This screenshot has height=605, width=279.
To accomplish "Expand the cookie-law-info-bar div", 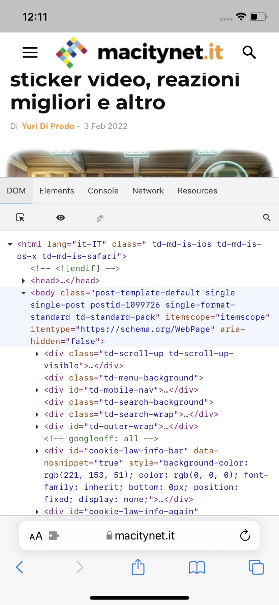I will (x=37, y=451).
